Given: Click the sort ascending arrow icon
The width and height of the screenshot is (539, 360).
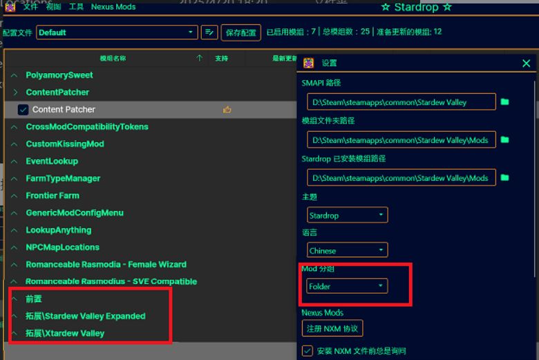Looking at the screenshot, I should pos(200,58).
